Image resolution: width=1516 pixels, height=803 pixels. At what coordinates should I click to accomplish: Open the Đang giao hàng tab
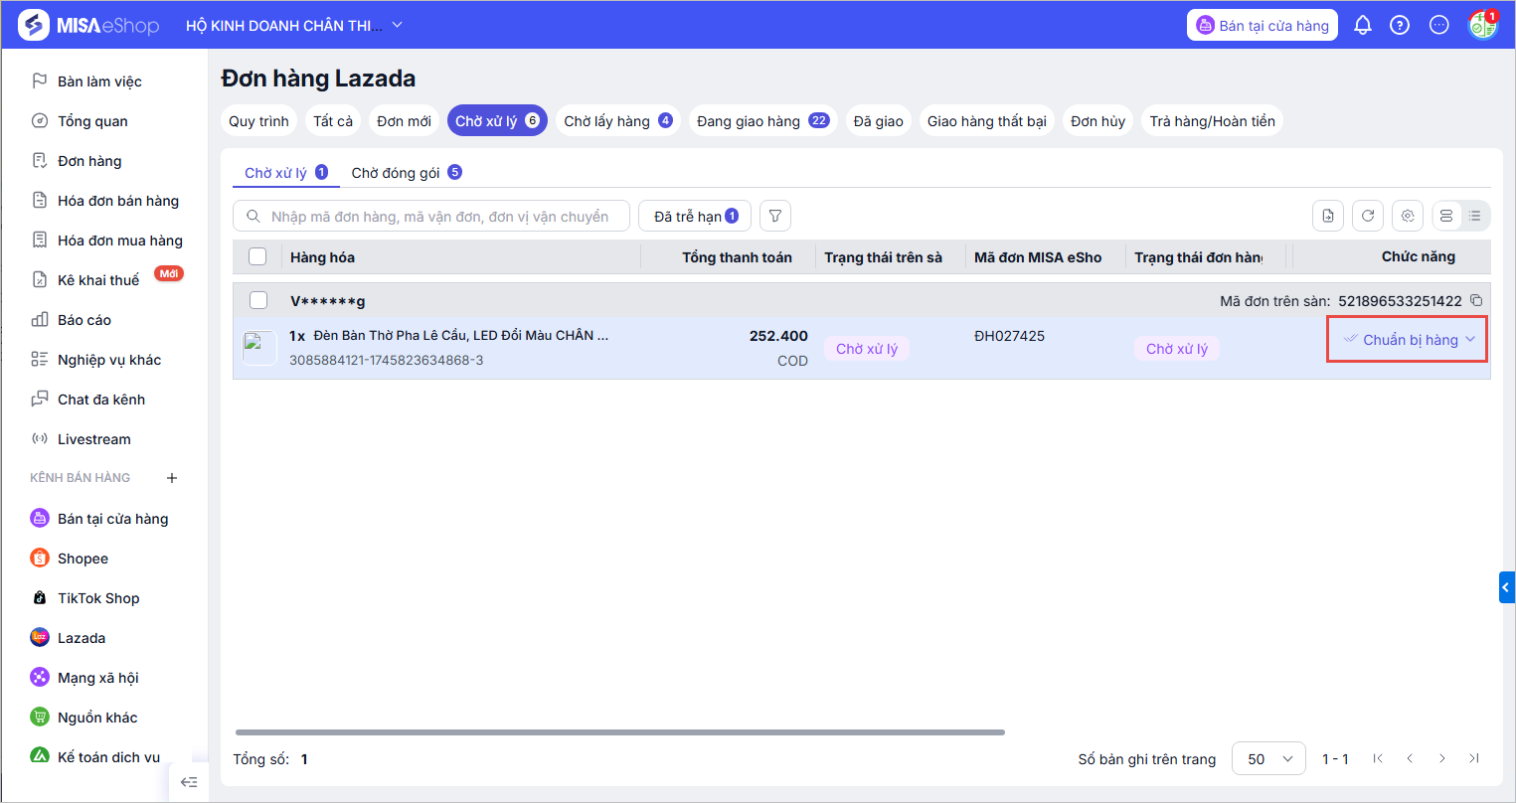[763, 121]
